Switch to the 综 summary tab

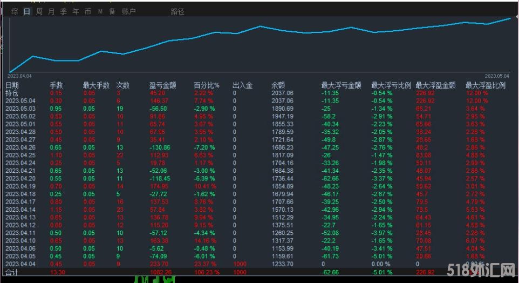click(x=15, y=11)
